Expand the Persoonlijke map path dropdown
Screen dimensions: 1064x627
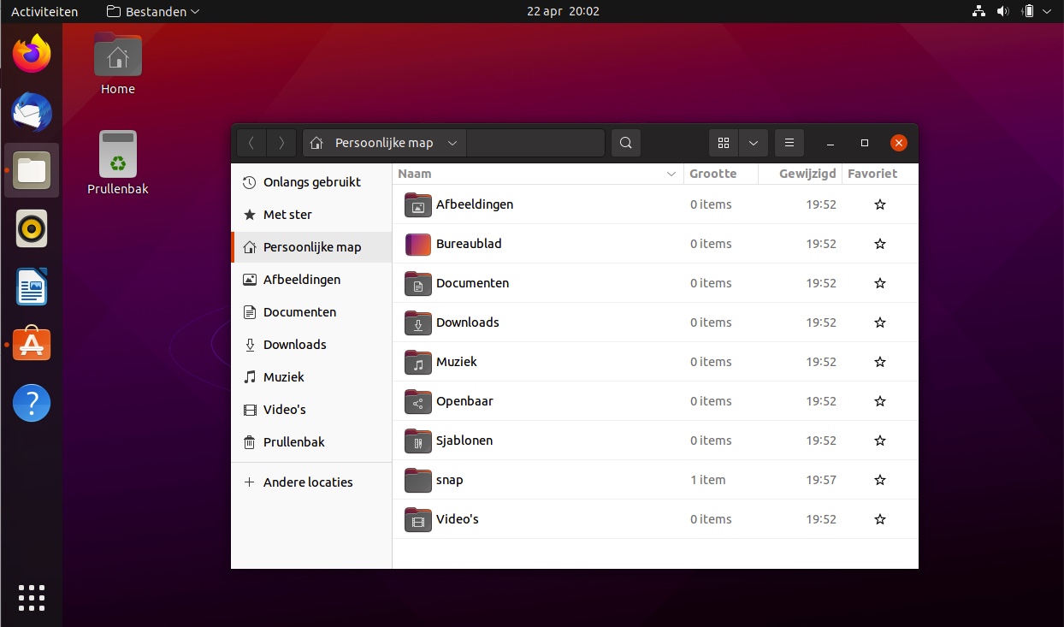click(x=452, y=143)
